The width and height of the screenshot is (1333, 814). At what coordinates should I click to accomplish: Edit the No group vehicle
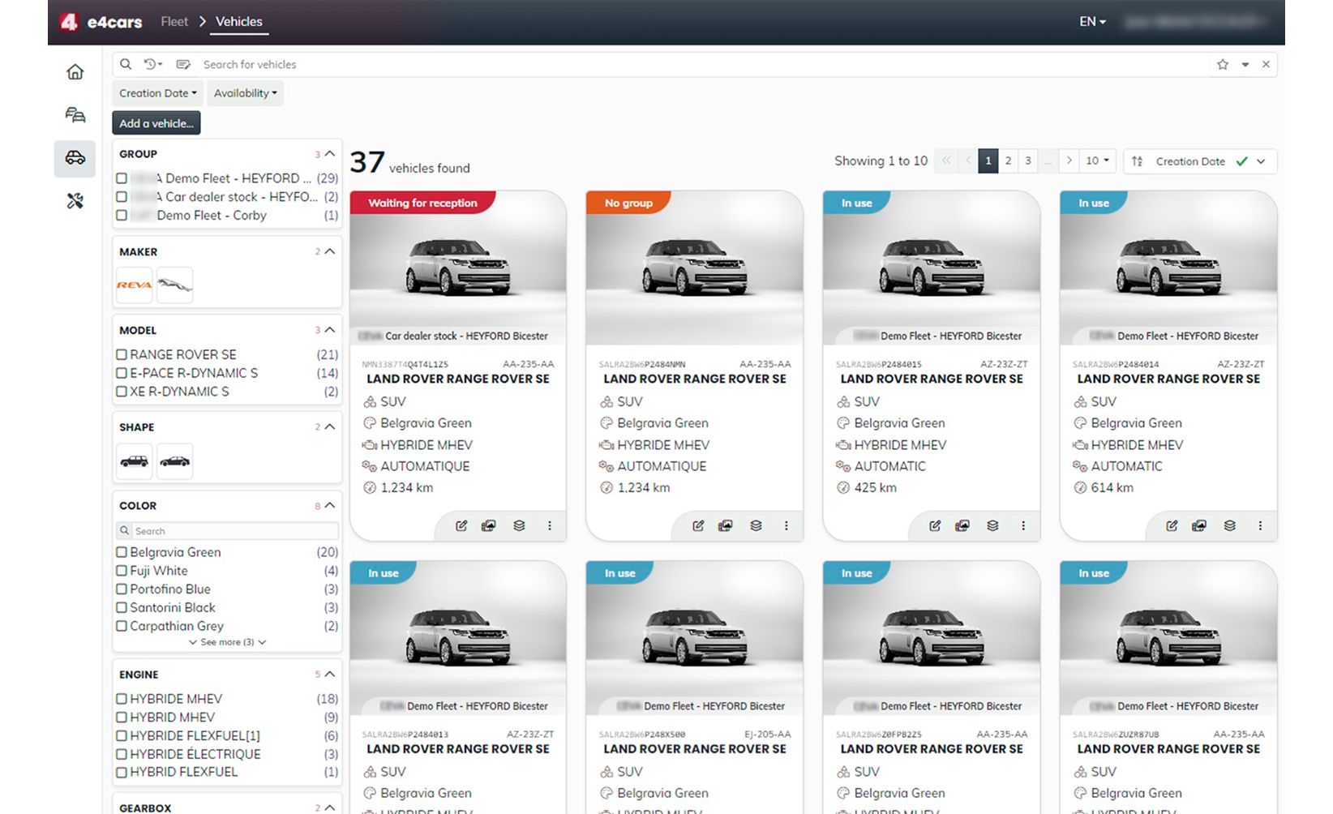[x=698, y=525]
